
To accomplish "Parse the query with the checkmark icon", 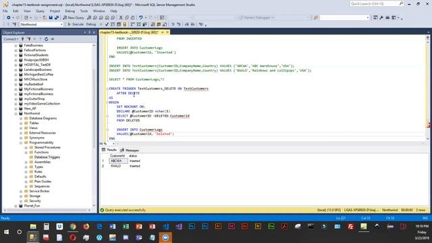I will pyautogui.click(x=107, y=24).
